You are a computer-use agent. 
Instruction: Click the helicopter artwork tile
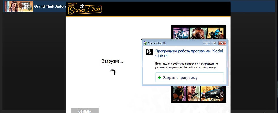click(x=181, y=33)
